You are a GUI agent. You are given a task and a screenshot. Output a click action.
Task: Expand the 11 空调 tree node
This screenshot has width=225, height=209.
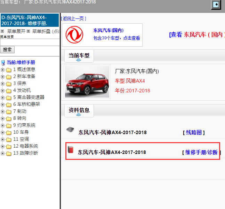pos(2,139)
